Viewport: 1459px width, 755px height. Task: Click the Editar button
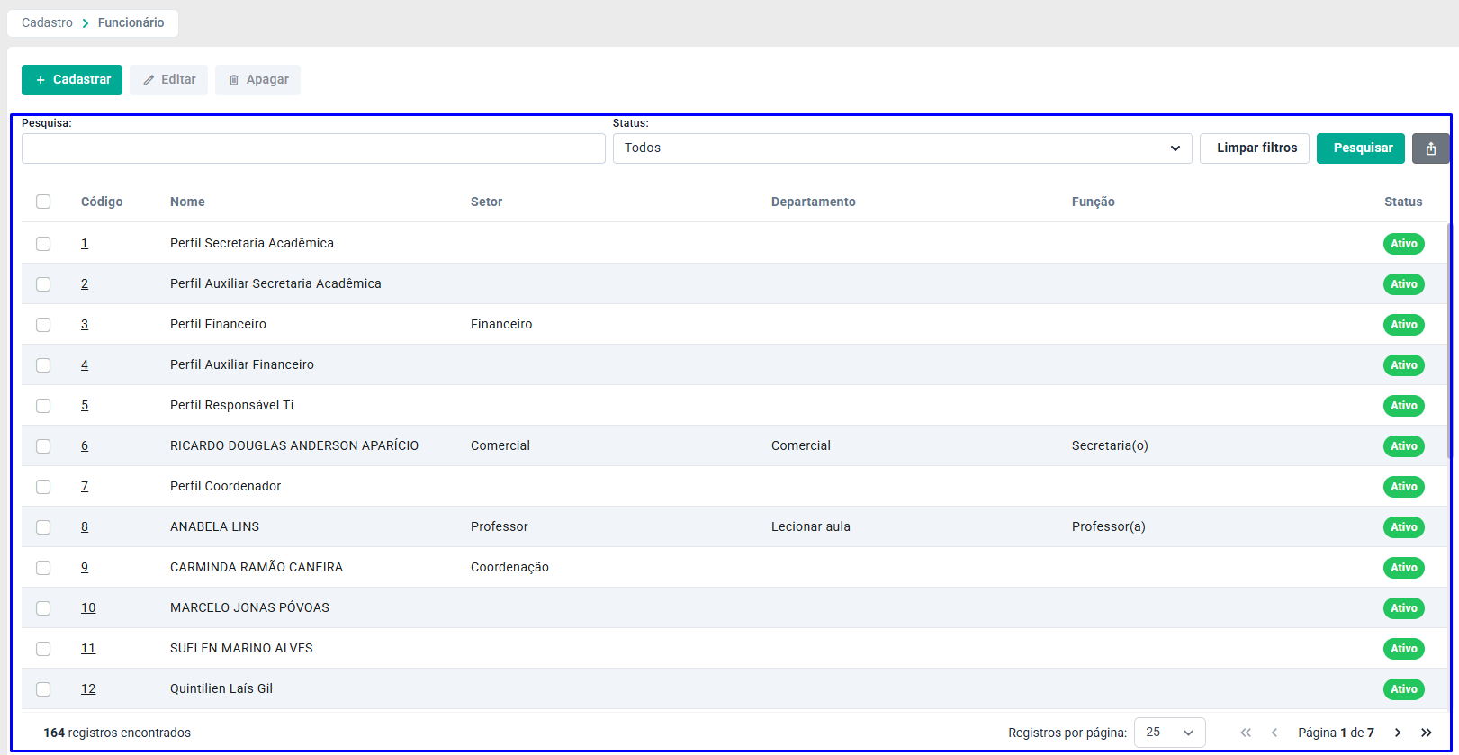[x=169, y=80]
